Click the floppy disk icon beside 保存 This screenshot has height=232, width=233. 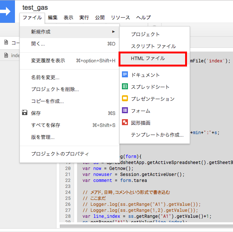(25, 113)
